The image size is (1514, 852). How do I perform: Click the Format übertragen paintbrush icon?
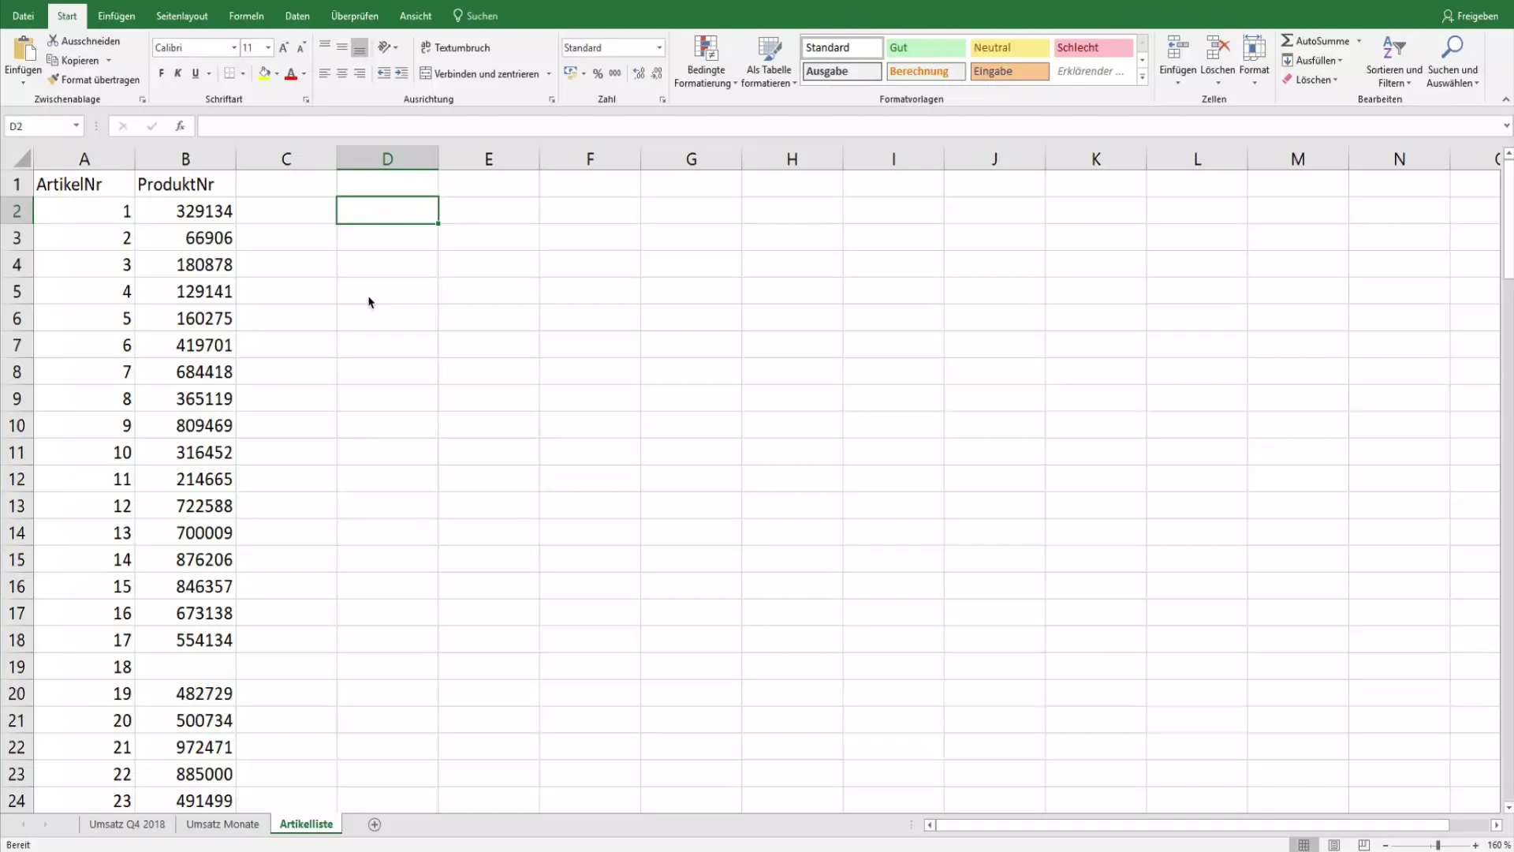(53, 80)
